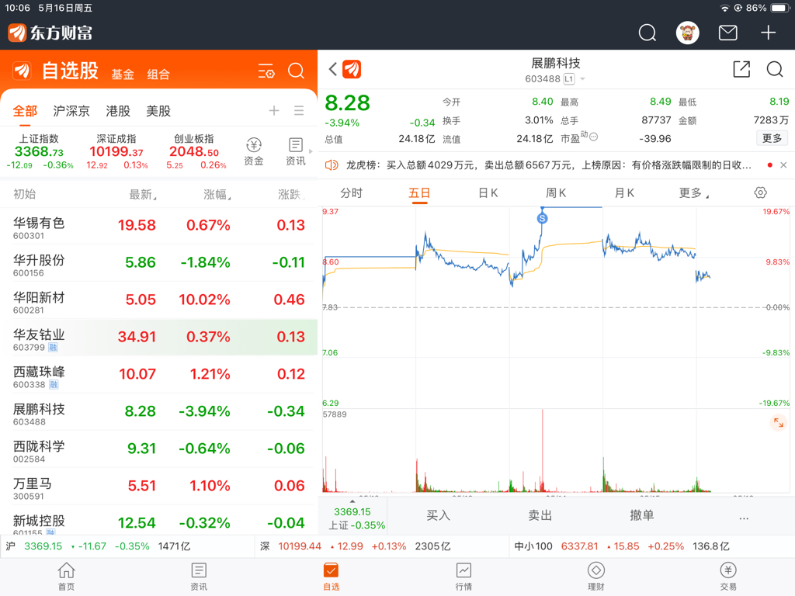Open 首页 home tab

coord(67,577)
